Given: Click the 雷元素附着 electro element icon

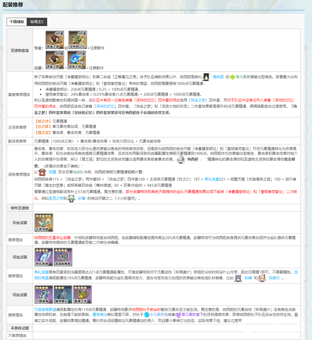Looking at the screenshot, I should pos(178,315).
